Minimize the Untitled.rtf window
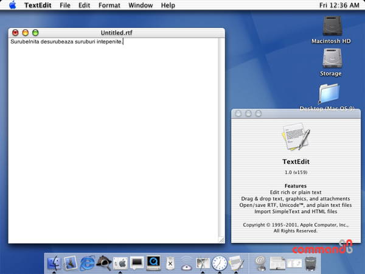The height and width of the screenshot is (274, 365). pyautogui.click(x=26, y=33)
